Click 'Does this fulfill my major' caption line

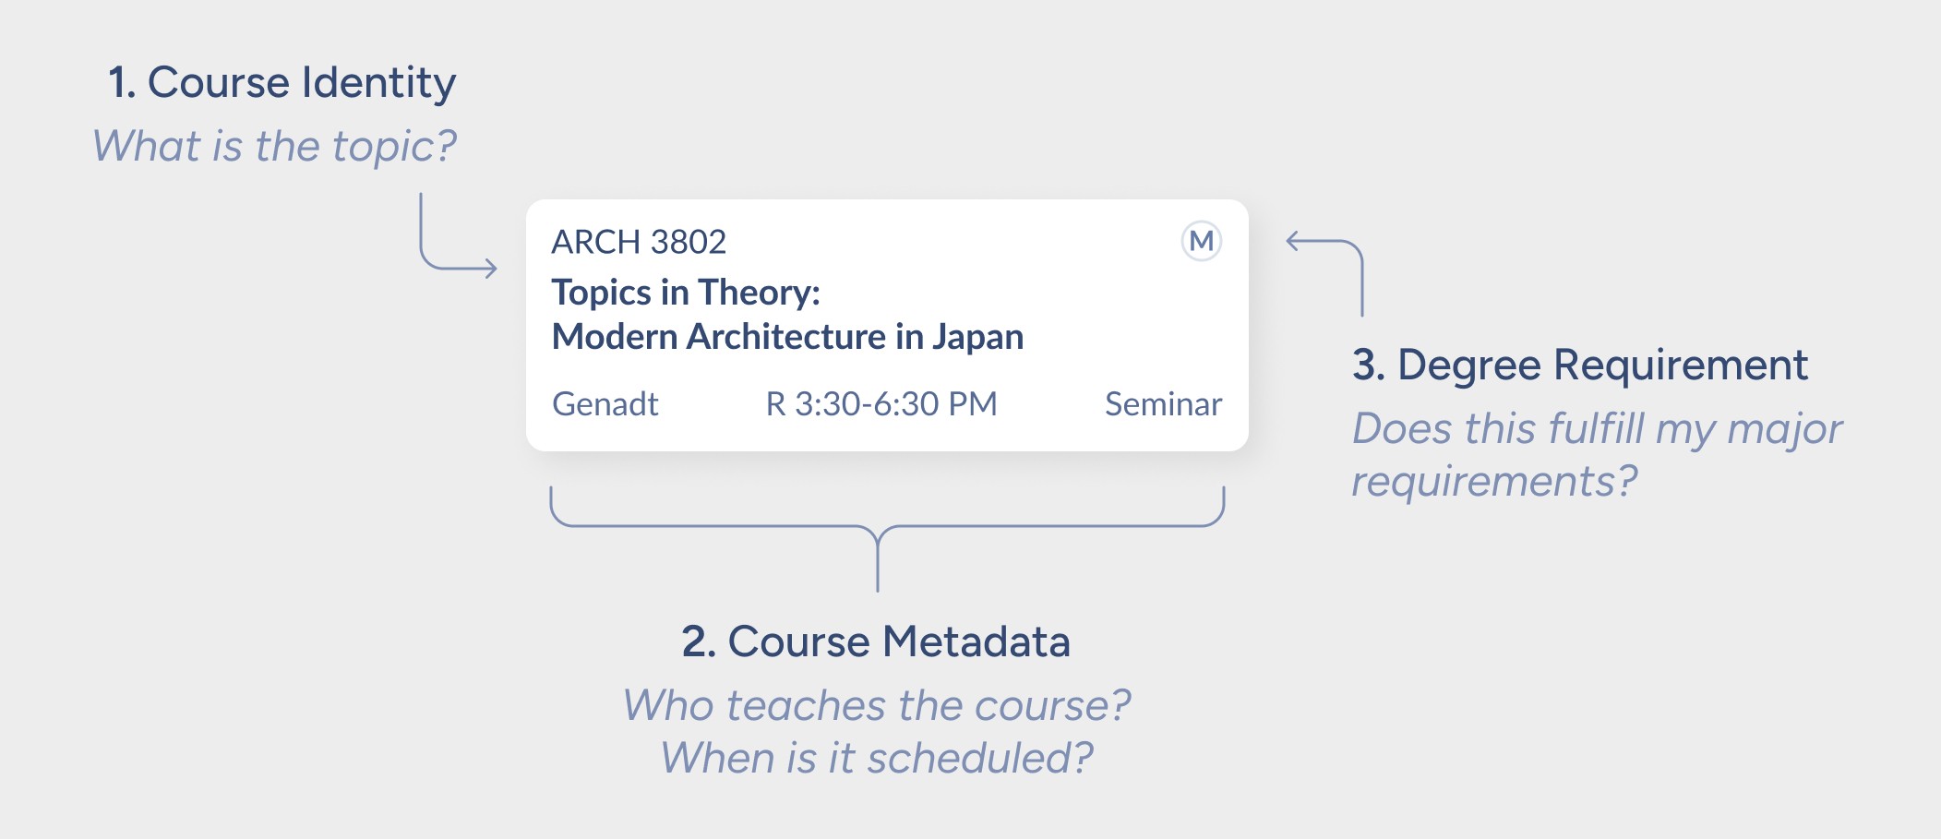click(x=1597, y=429)
